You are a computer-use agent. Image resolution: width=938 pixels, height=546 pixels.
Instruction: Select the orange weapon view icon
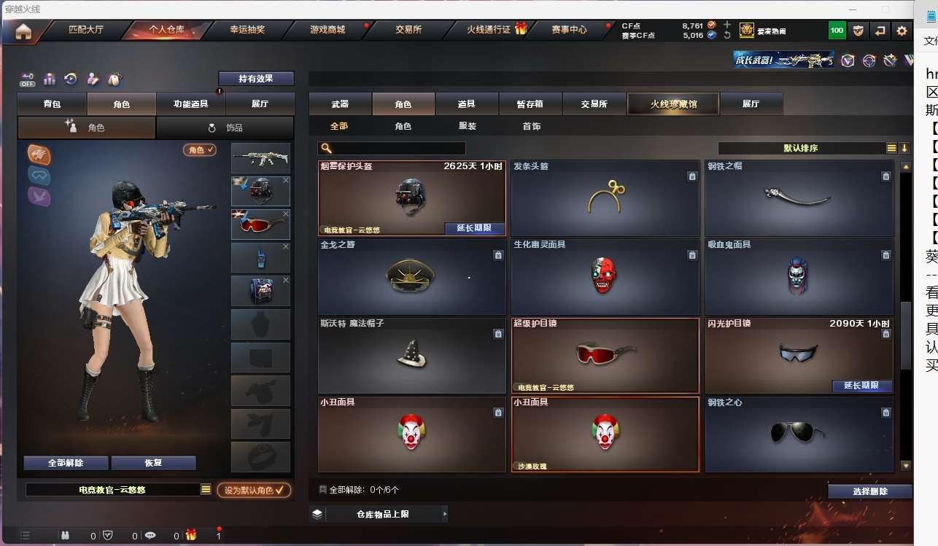pos(39,155)
